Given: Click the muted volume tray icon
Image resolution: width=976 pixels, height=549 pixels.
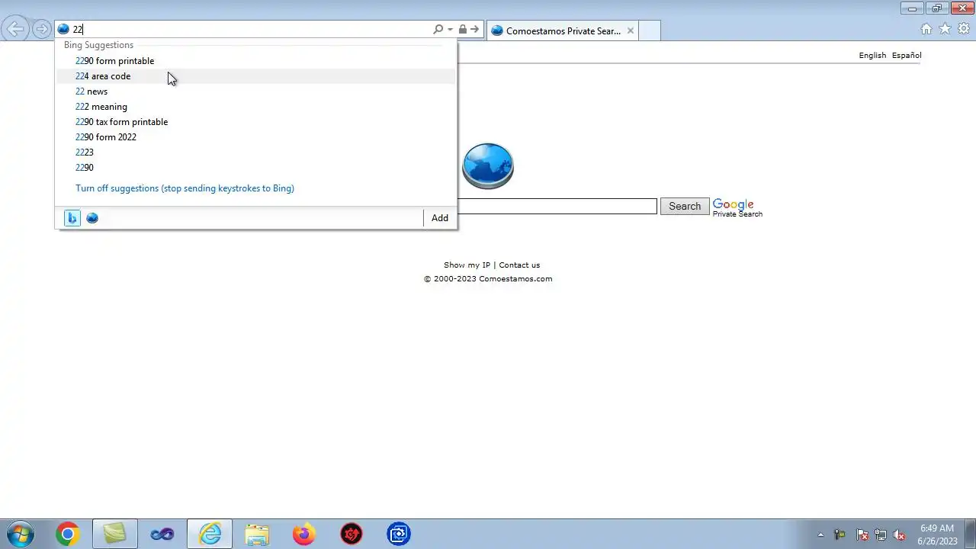Looking at the screenshot, I should [x=900, y=535].
